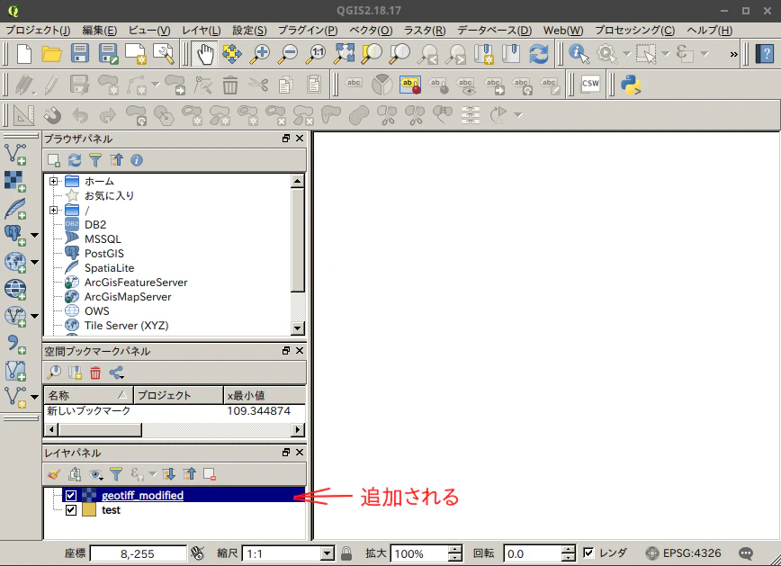Image resolution: width=781 pixels, height=566 pixels.
Task: Create a new project with the blank page icon
Action: pyautogui.click(x=24, y=54)
